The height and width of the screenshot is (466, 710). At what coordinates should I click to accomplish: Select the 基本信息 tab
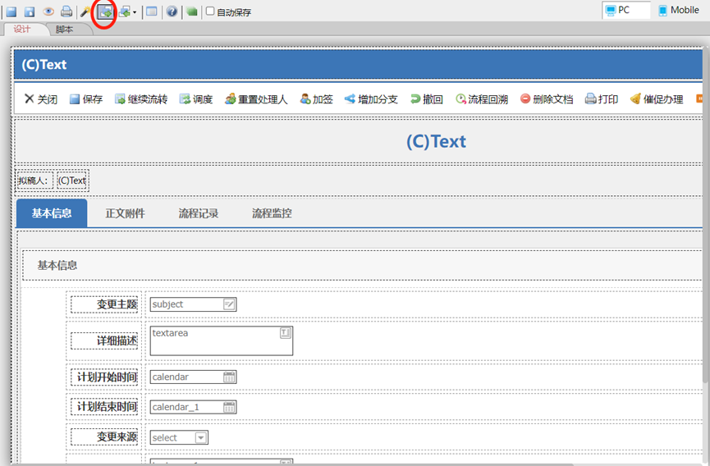point(52,213)
